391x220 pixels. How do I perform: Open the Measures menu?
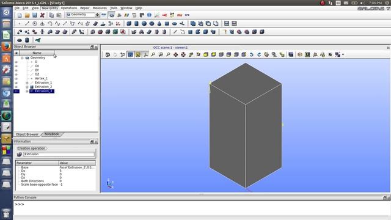point(100,8)
